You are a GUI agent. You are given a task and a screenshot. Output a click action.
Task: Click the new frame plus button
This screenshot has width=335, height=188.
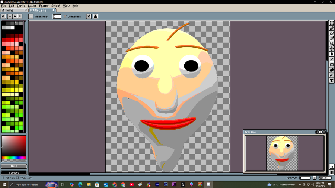pos(315,178)
